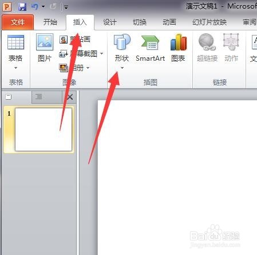Viewport: 257px width, 255px height.
Task: Click the screenshot (屏幕截图) icon
Action: pos(64,54)
